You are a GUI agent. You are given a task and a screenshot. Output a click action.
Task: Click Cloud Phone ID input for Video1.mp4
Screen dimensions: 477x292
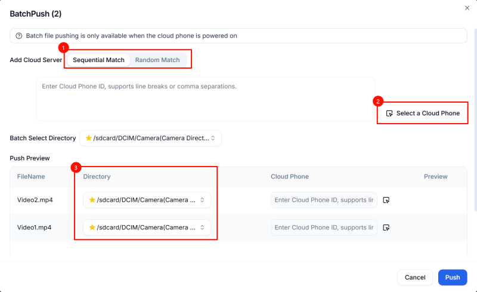tap(324, 228)
